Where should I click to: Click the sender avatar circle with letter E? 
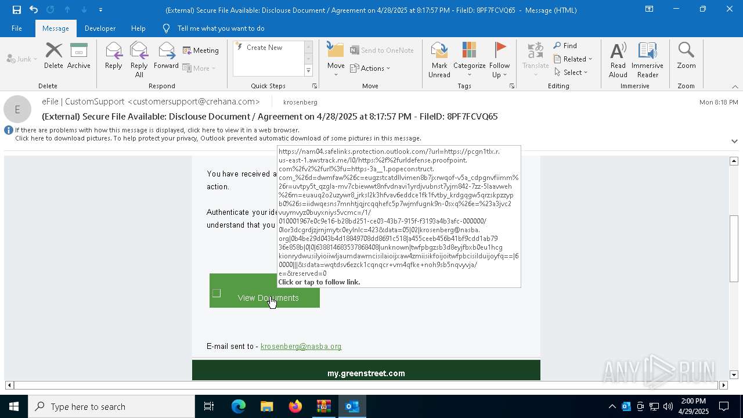17,109
